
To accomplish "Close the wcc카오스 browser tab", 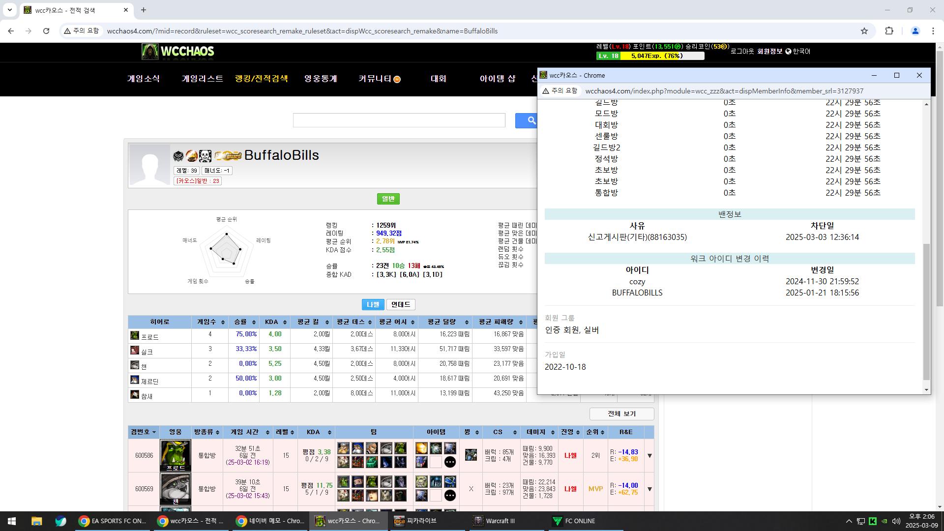I will tap(126, 10).
